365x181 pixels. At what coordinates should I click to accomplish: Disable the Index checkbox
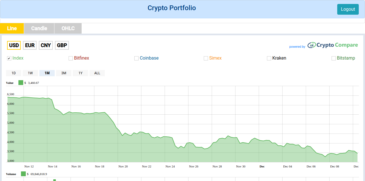9,58
